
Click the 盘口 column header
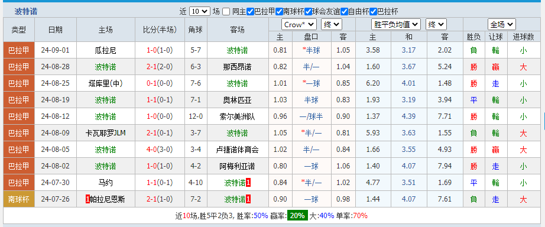coord(312,37)
